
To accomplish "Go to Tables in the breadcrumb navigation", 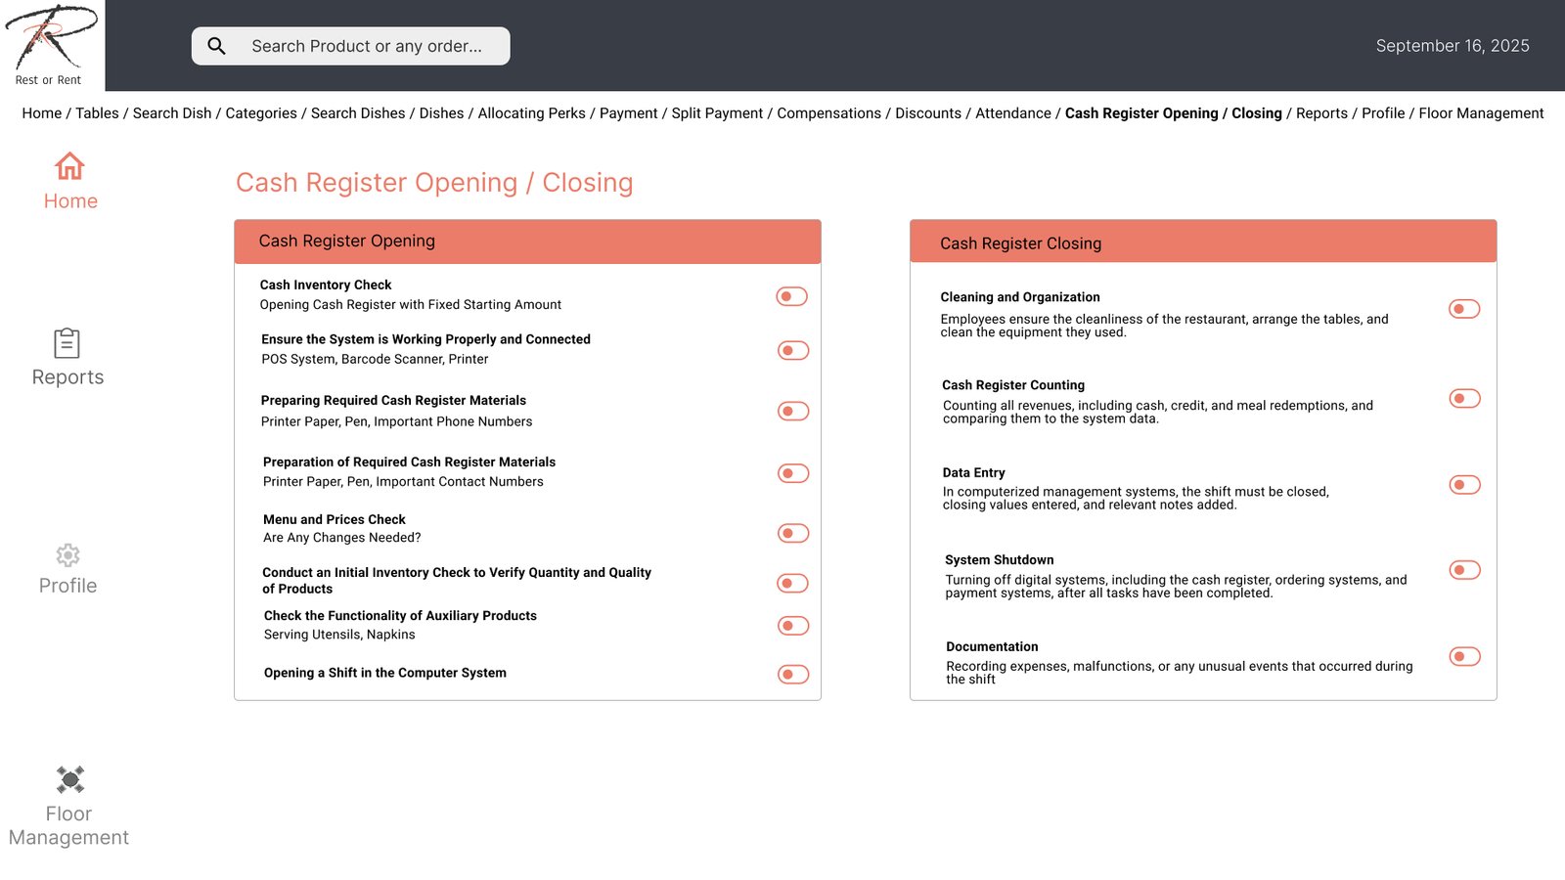I will 97,113.
